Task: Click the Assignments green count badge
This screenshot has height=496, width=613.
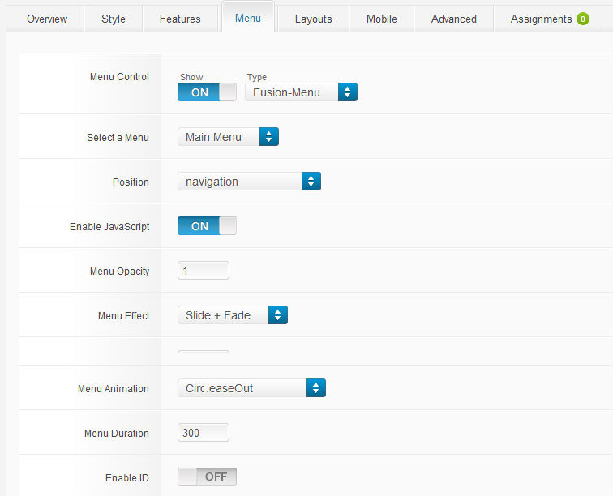Action: coord(582,19)
